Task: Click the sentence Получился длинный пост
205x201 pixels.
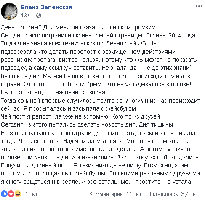Action: 36,165
